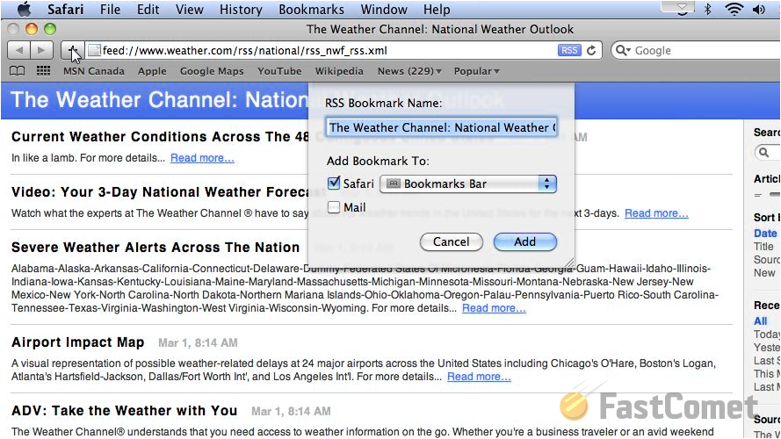Image resolution: width=781 pixels, height=439 pixels.
Task: Open the volume control in the menu bar
Action: click(758, 9)
